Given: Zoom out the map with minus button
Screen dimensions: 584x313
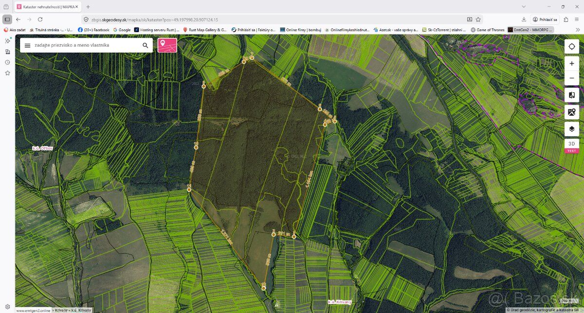Looking at the screenshot, I should pos(571,78).
